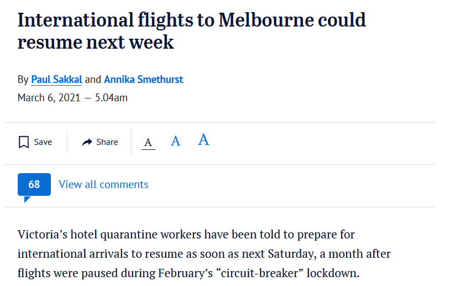
Task: Click "next Saturday" in the article text
Action: click(x=279, y=254)
